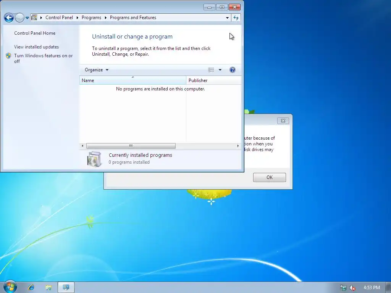The height and width of the screenshot is (293, 391).
Task: Open the More options view arrow
Action: click(x=220, y=70)
